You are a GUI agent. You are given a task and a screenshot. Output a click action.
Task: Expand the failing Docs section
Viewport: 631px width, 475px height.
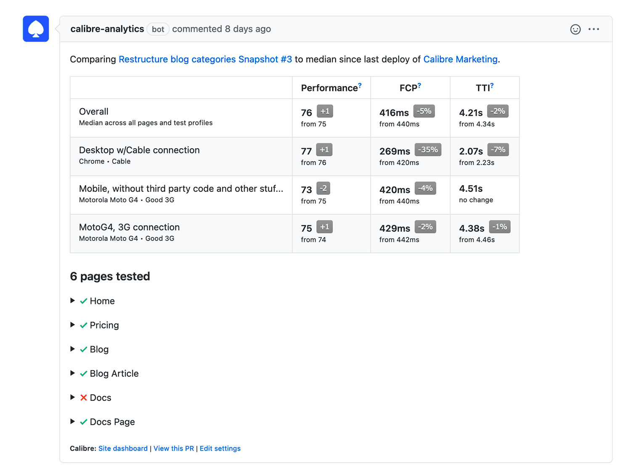coord(72,397)
